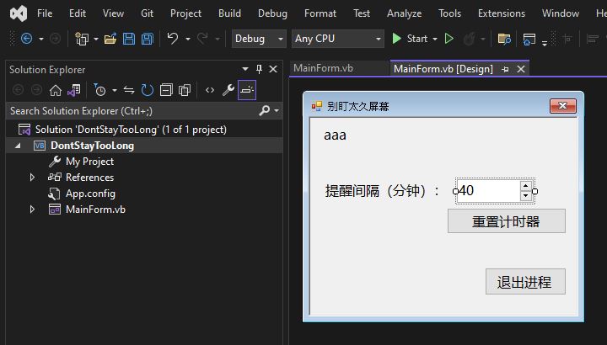
Task: Click the Pending Changes Filter clock icon
Action: click(99, 90)
